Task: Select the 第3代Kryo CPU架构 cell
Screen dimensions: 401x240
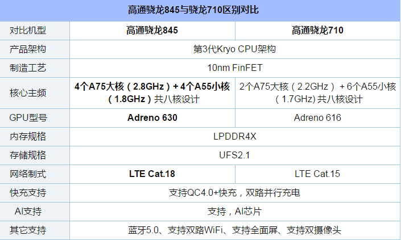Action: [x=235, y=49]
